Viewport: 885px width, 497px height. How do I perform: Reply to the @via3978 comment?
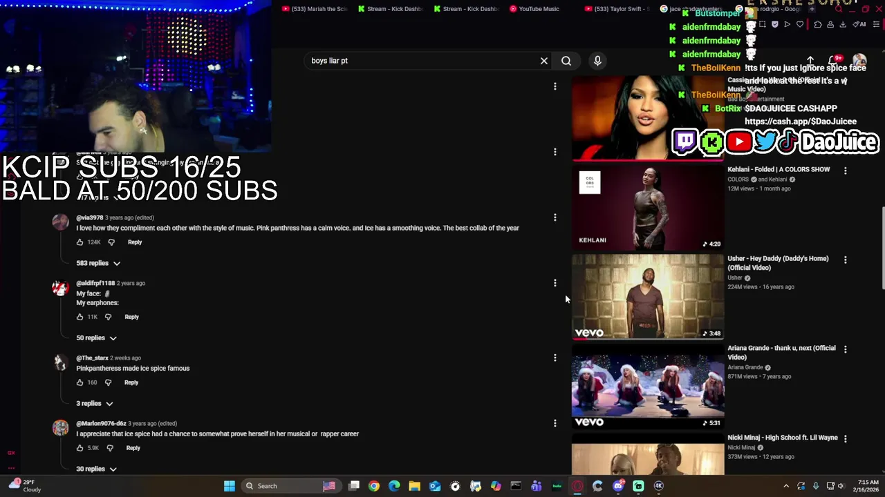(135, 242)
